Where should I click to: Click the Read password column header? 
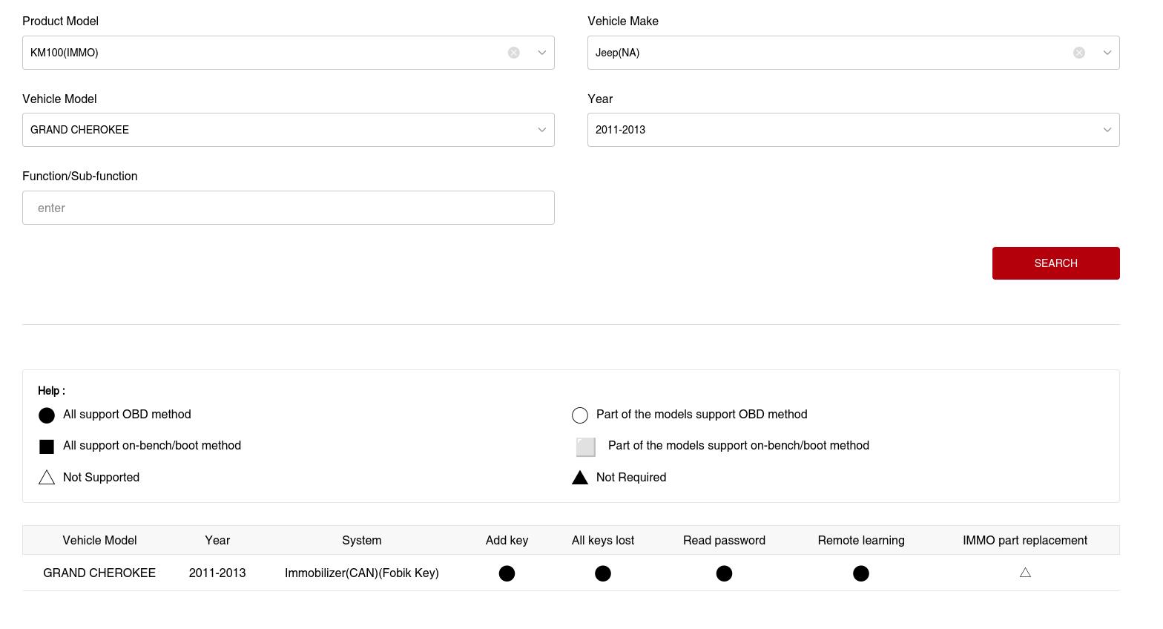[724, 541]
